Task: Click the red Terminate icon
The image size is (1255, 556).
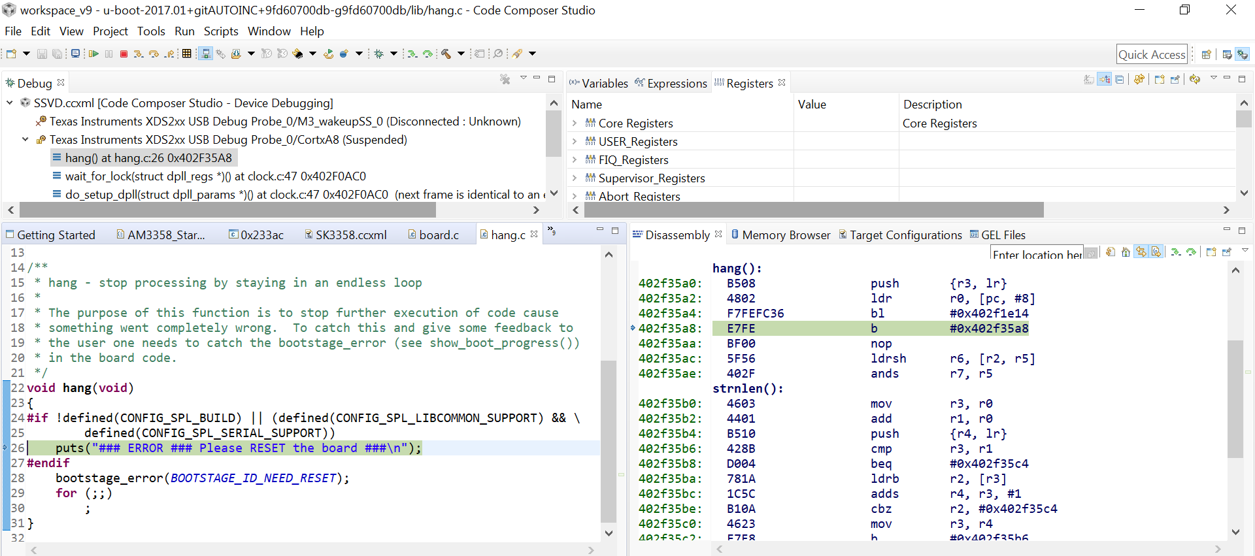Action: (124, 54)
